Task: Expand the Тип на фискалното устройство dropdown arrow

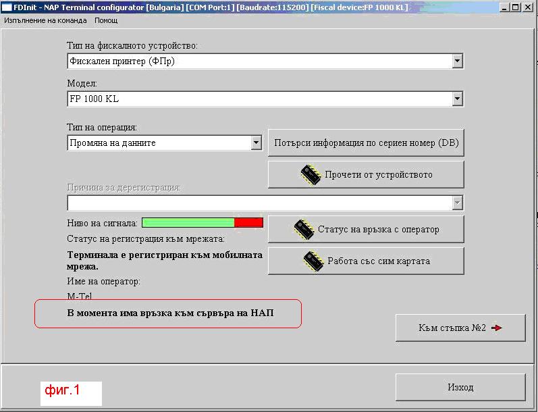Action: click(457, 61)
